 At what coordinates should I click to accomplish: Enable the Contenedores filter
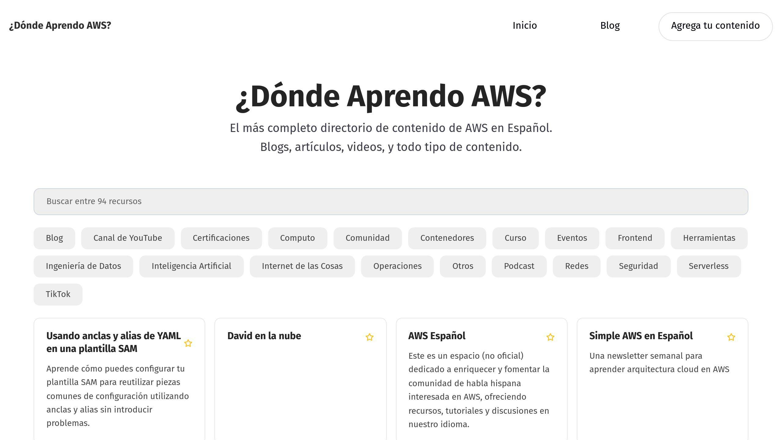[x=447, y=238]
